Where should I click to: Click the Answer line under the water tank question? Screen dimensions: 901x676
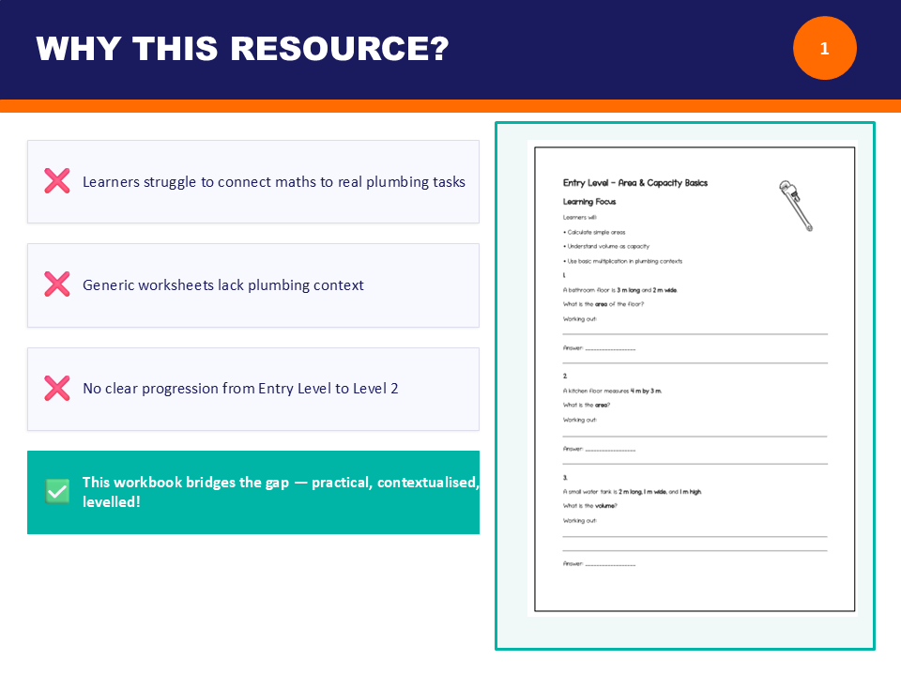coord(599,564)
